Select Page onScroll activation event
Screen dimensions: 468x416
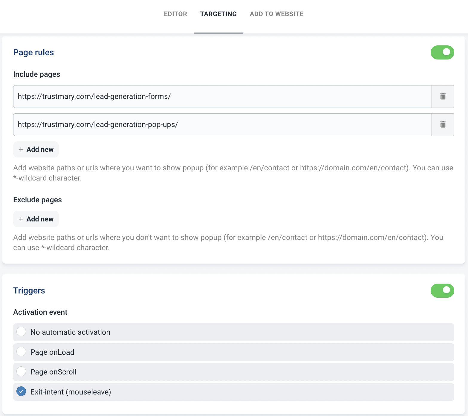click(21, 371)
